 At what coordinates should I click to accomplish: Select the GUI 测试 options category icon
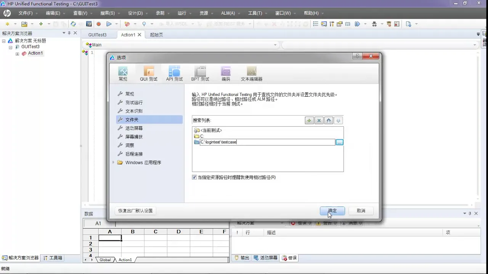coord(149,73)
